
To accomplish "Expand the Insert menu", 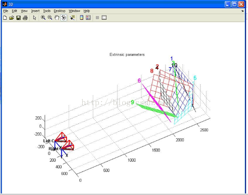I will pos(35,11).
